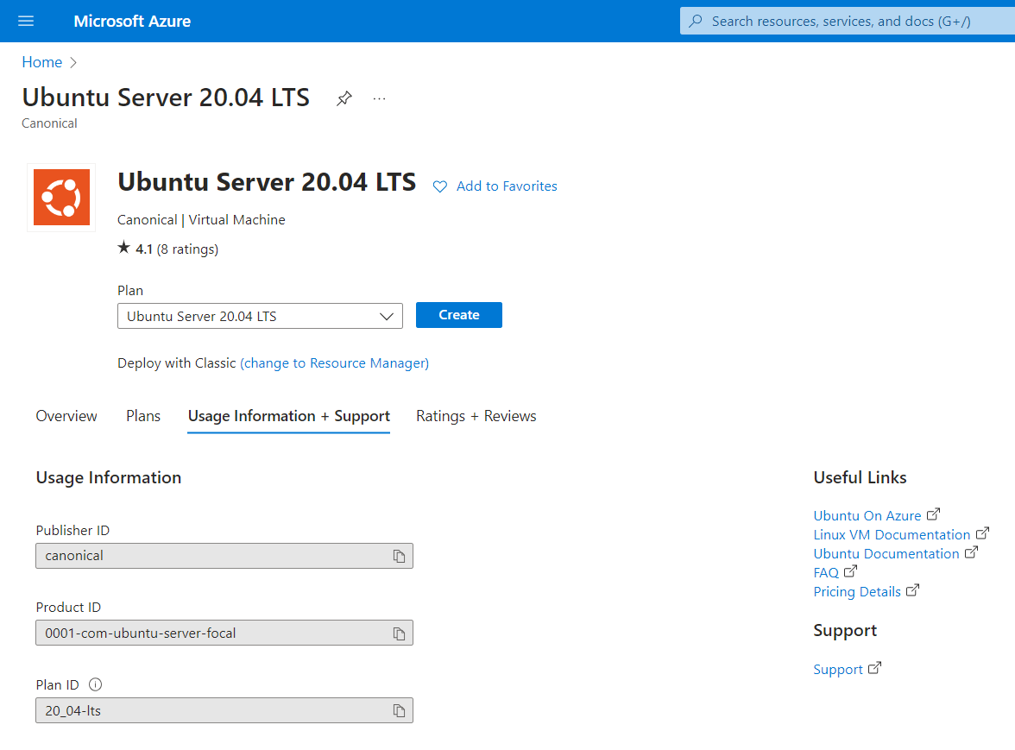Click the 'Usage Information' heading

109,477
